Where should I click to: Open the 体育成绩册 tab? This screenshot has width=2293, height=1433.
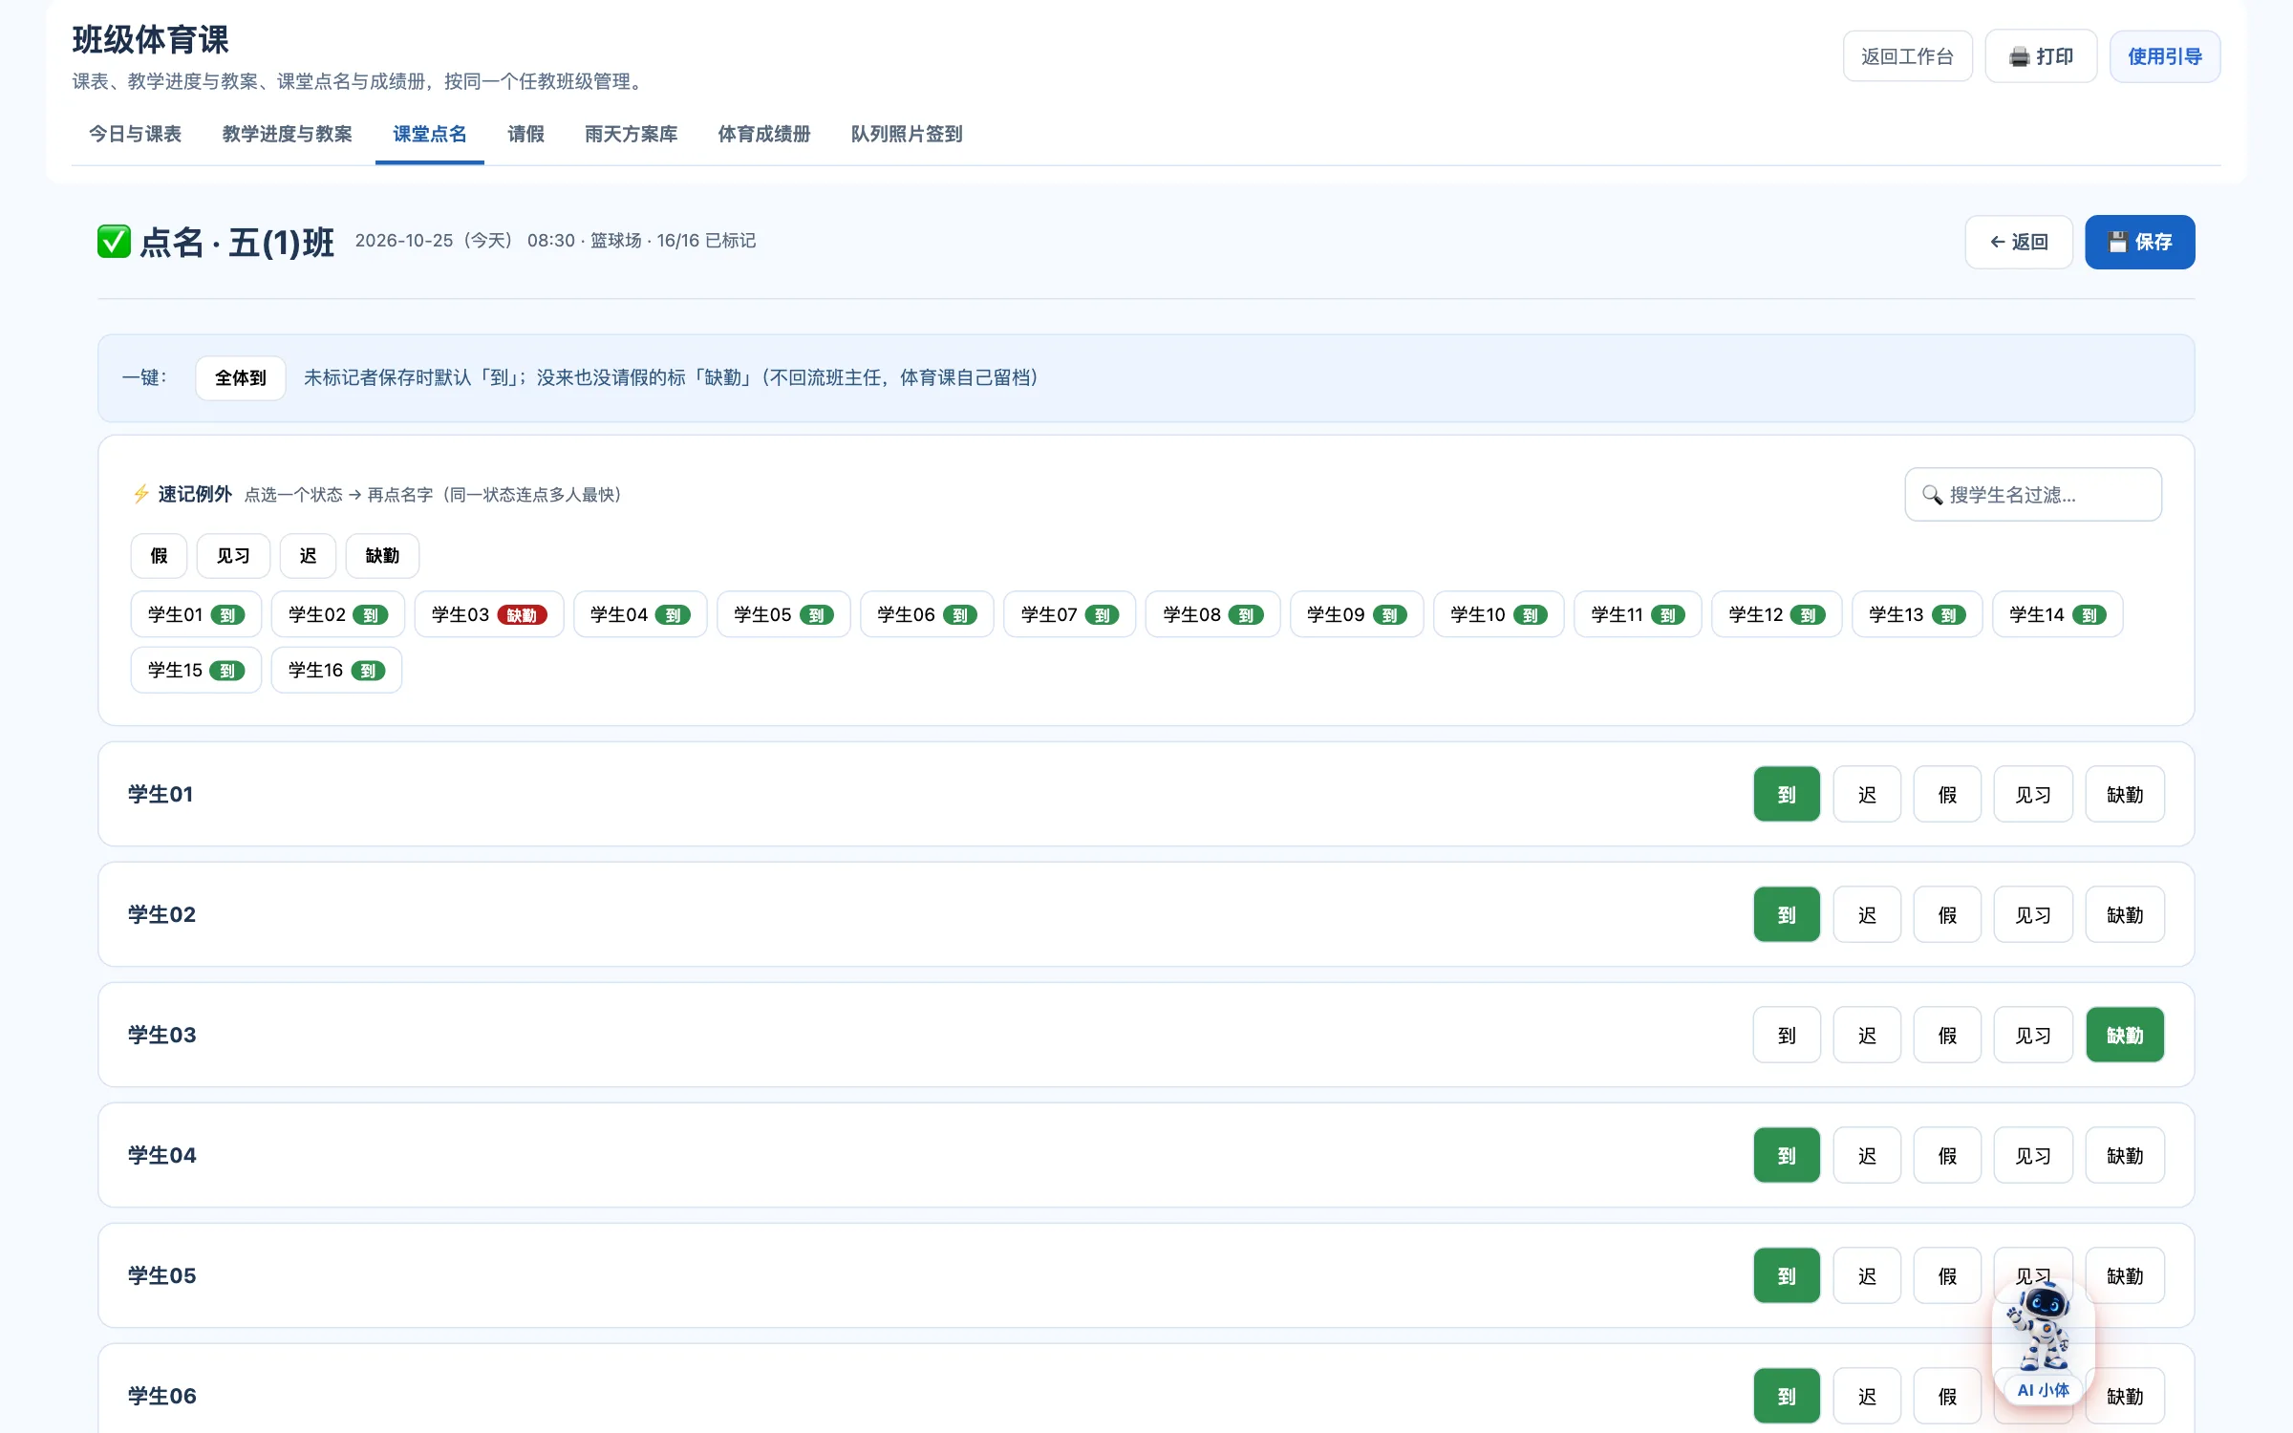pyautogui.click(x=763, y=134)
